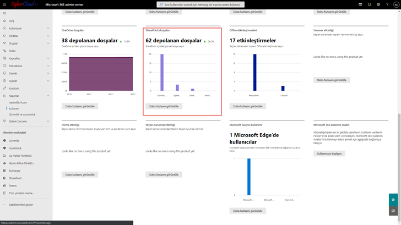Click the Cihazlar devices icon
Screen dimensions: 401x225
(x=4, y=36)
